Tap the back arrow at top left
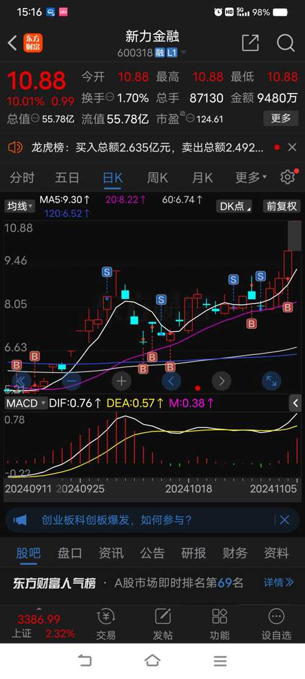305x679 pixels. coord(13,43)
